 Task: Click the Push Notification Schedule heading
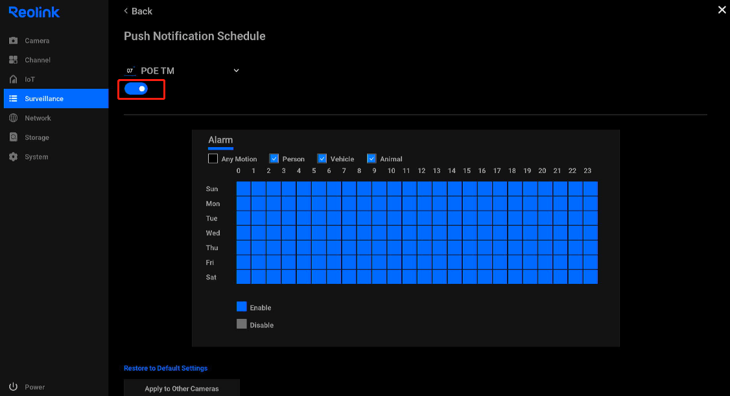tap(194, 36)
